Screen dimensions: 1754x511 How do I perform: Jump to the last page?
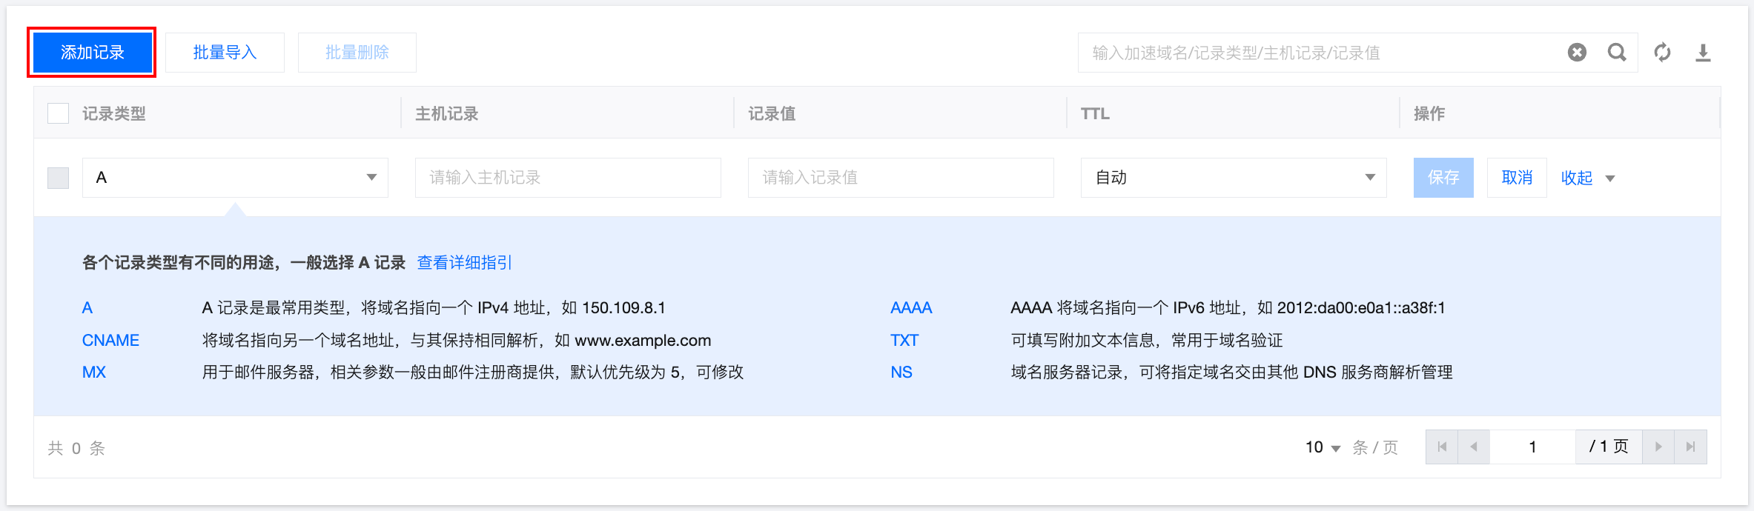1690,447
